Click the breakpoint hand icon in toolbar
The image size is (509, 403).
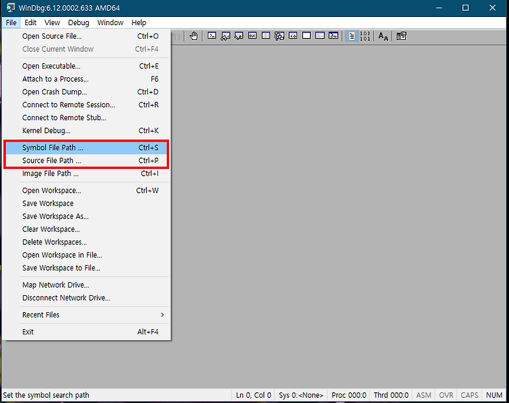pos(194,36)
